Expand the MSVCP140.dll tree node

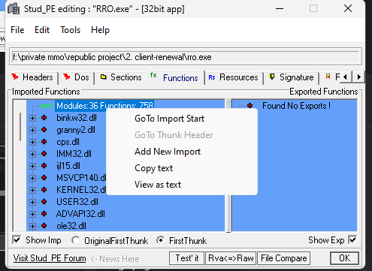point(32,178)
